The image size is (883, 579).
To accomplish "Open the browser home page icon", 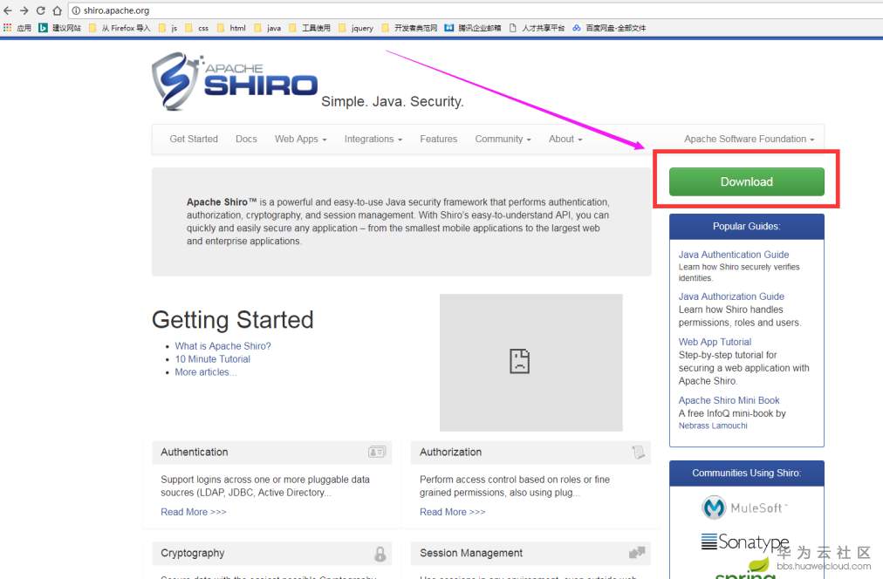I will [57, 10].
